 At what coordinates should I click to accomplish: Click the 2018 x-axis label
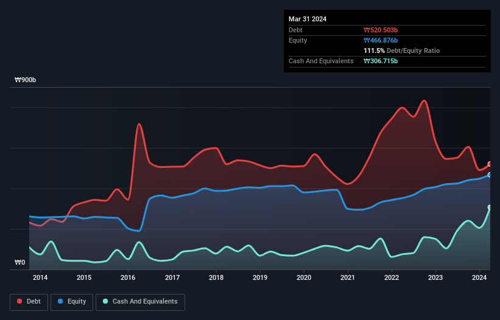click(x=216, y=277)
